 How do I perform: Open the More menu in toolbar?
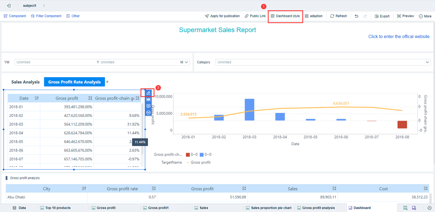425,16
